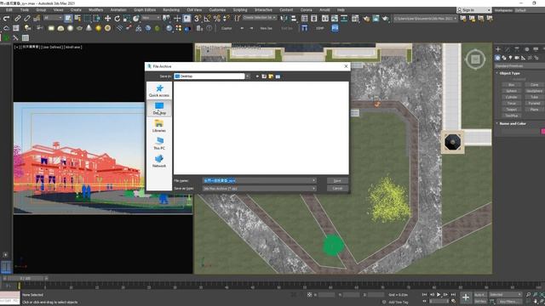Click the File name input field

pyautogui.click(x=259, y=181)
